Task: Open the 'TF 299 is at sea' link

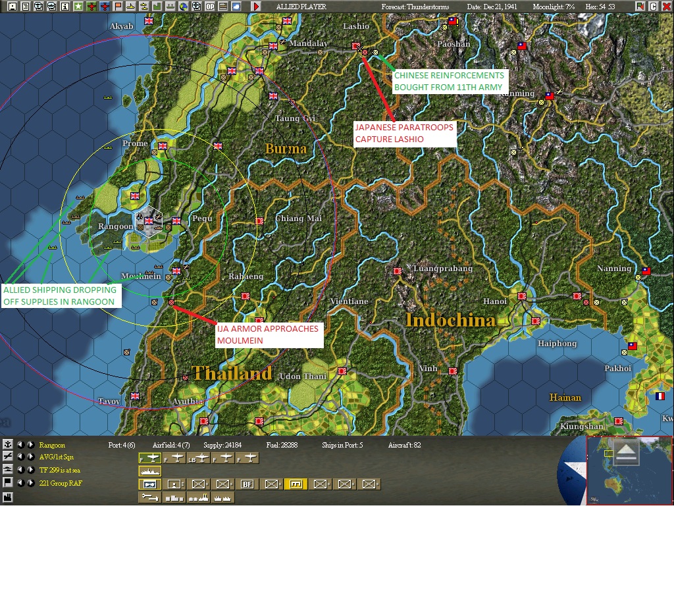Action: pos(60,470)
